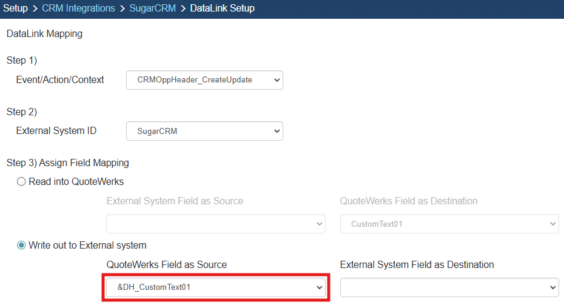Click the QuoteWerks Field as Source label

166,265
